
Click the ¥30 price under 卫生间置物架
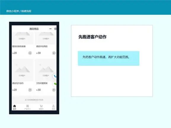(x=39, y=90)
